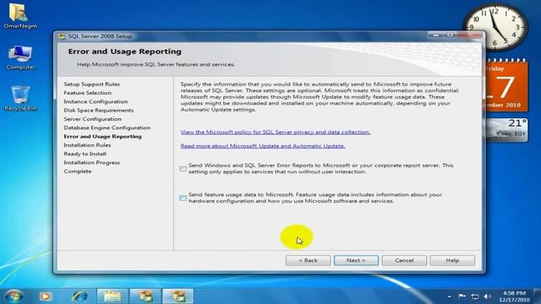Select Feature Selection step
541x304 pixels.
88,93
